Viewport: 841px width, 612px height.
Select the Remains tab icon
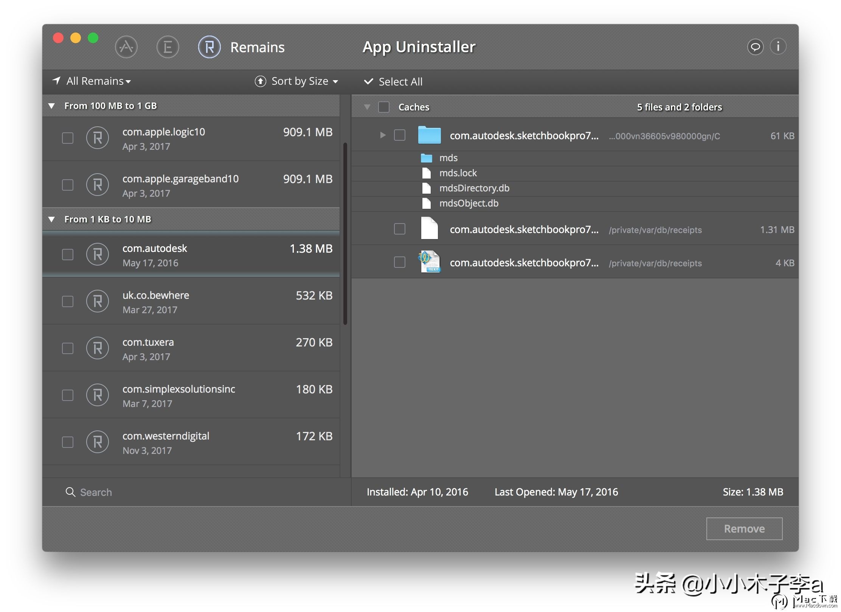(x=209, y=47)
